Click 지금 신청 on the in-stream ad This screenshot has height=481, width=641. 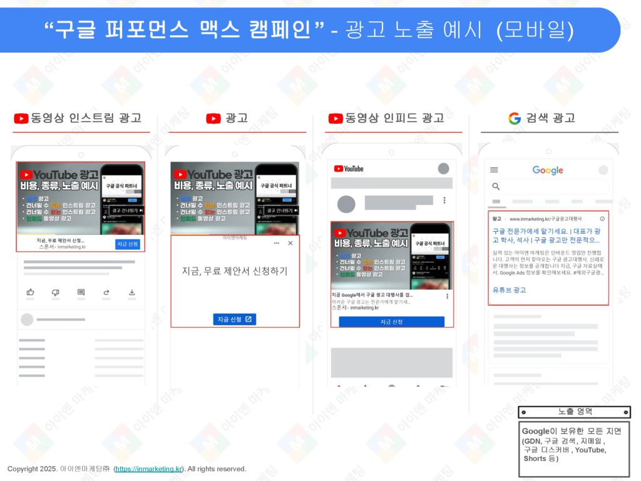click(128, 244)
